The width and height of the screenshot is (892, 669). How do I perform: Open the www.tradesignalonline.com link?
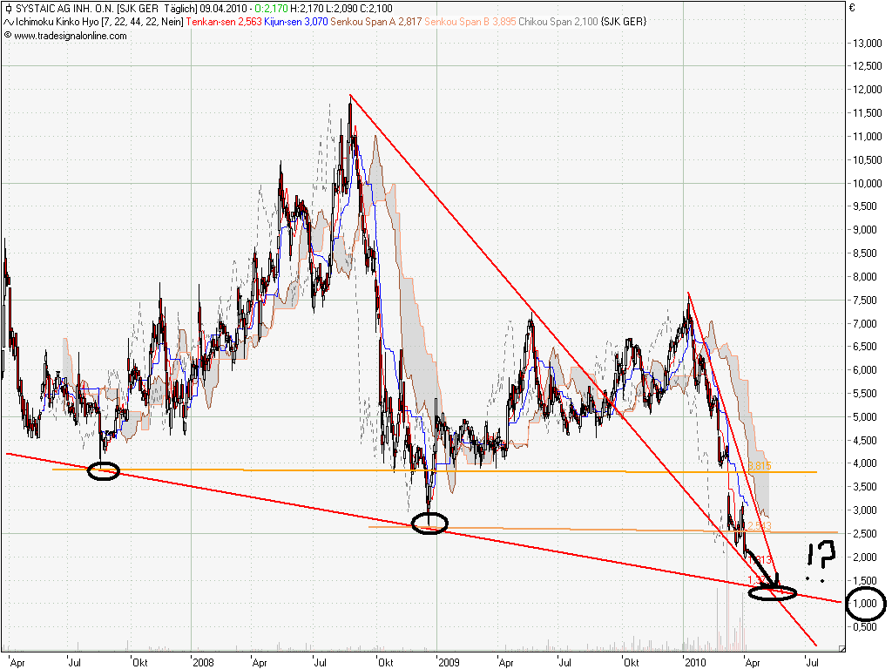click(71, 35)
